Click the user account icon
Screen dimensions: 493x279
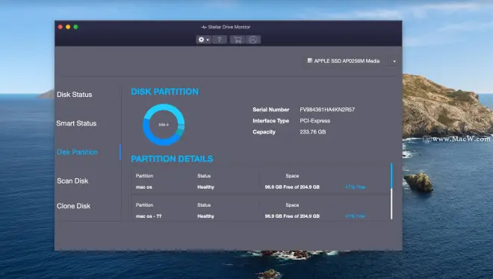pyautogui.click(x=252, y=40)
